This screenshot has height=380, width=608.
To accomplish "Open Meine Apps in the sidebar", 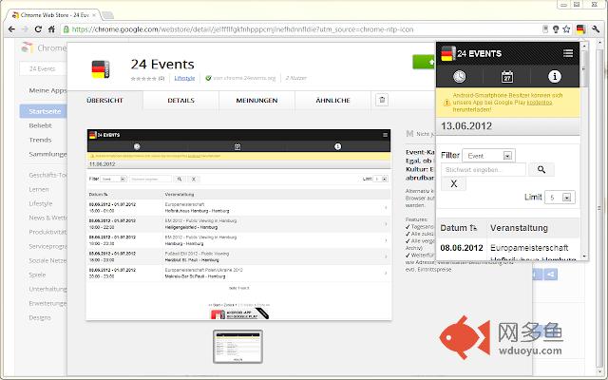I will click(x=47, y=90).
